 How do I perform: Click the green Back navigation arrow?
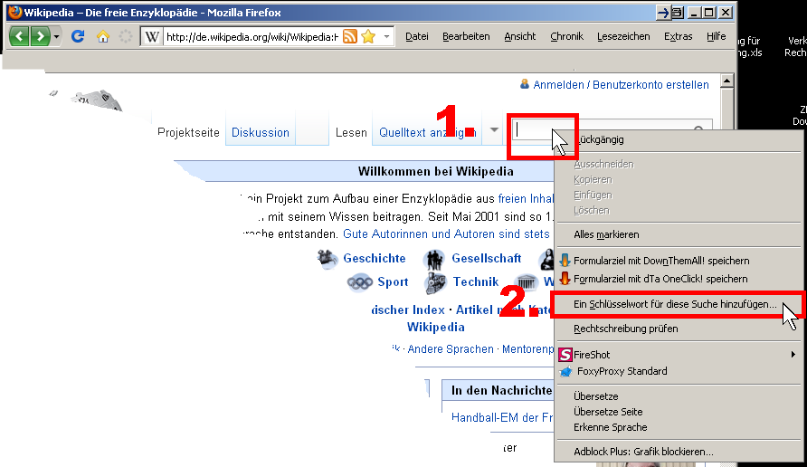coord(19,36)
